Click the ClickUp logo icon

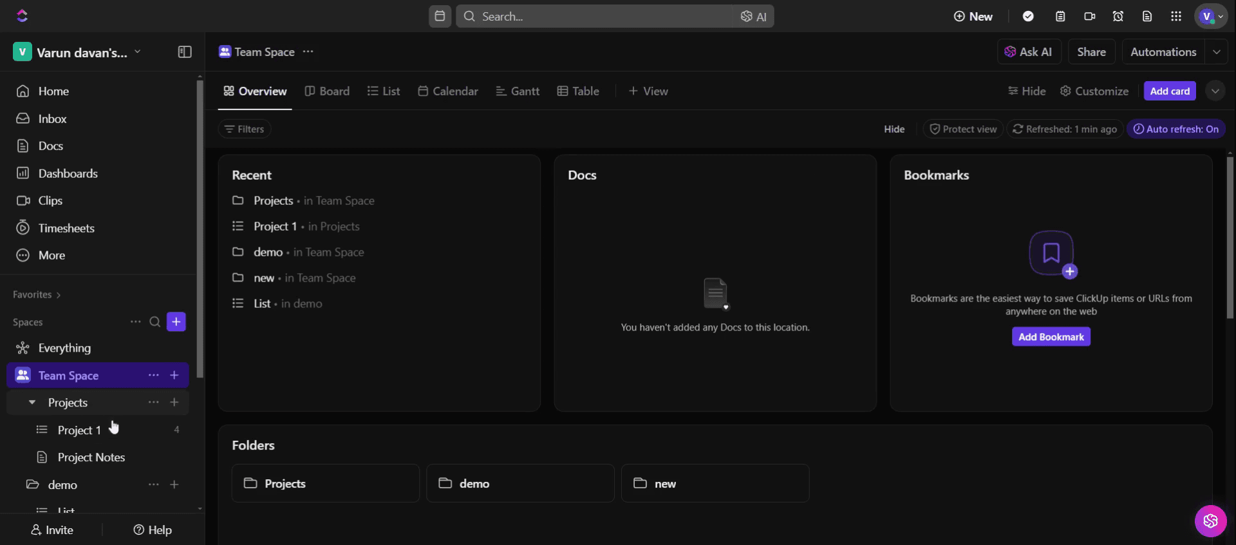coord(22,16)
